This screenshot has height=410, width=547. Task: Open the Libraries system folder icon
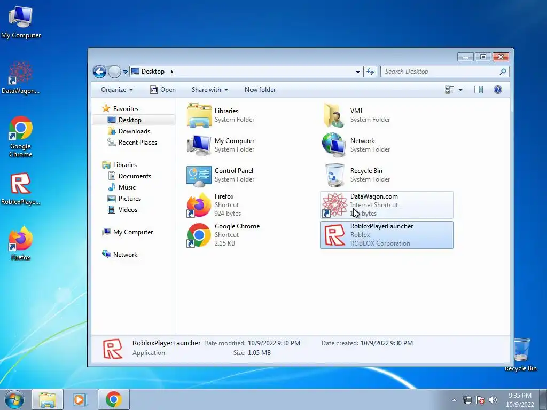pos(199,115)
